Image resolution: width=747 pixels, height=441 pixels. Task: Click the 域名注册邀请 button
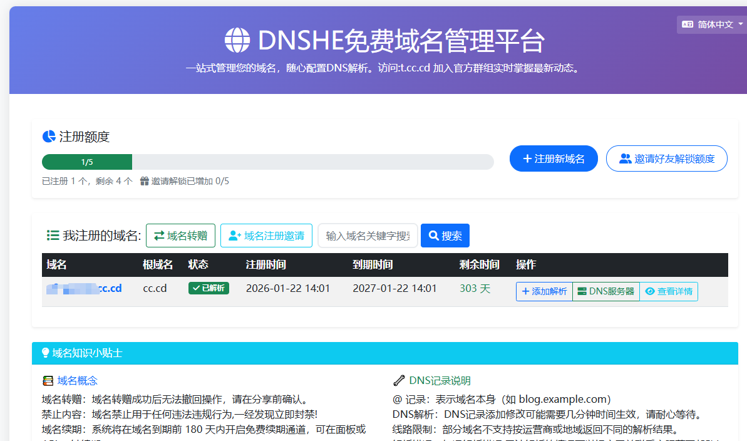pyautogui.click(x=266, y=236)
